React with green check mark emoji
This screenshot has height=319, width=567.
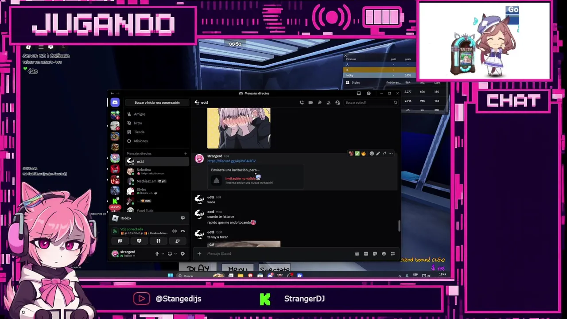point(357,153)
